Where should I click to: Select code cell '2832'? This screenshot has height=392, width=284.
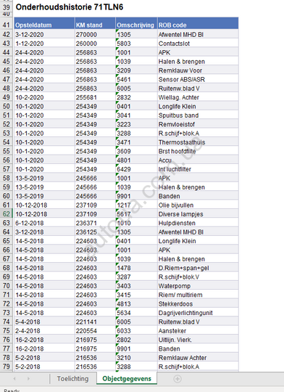[x=136, y=97]
